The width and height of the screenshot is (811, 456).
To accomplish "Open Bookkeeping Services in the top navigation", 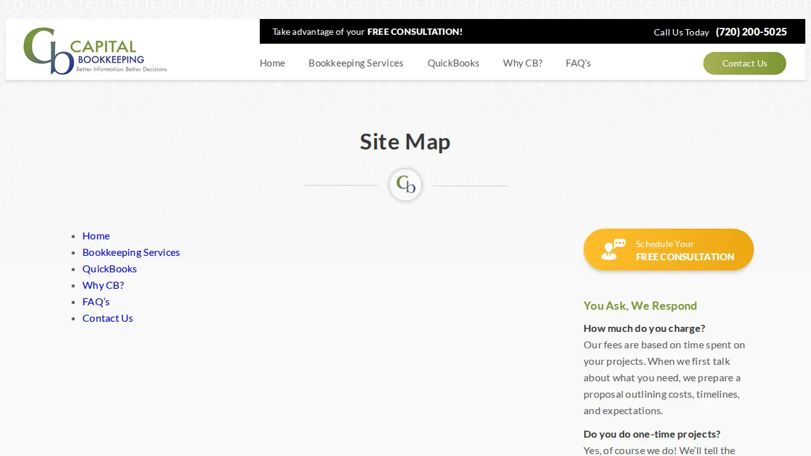I will click(x=356, y=63).
